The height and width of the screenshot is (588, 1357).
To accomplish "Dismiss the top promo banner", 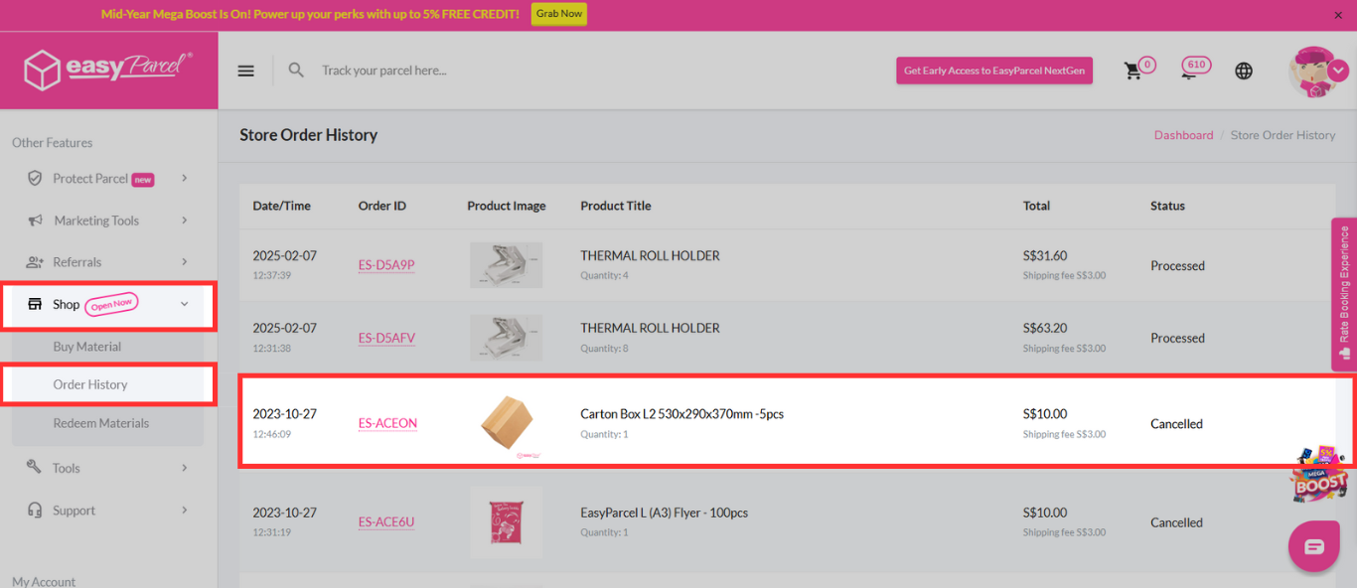I will (x=1337, y=15).
